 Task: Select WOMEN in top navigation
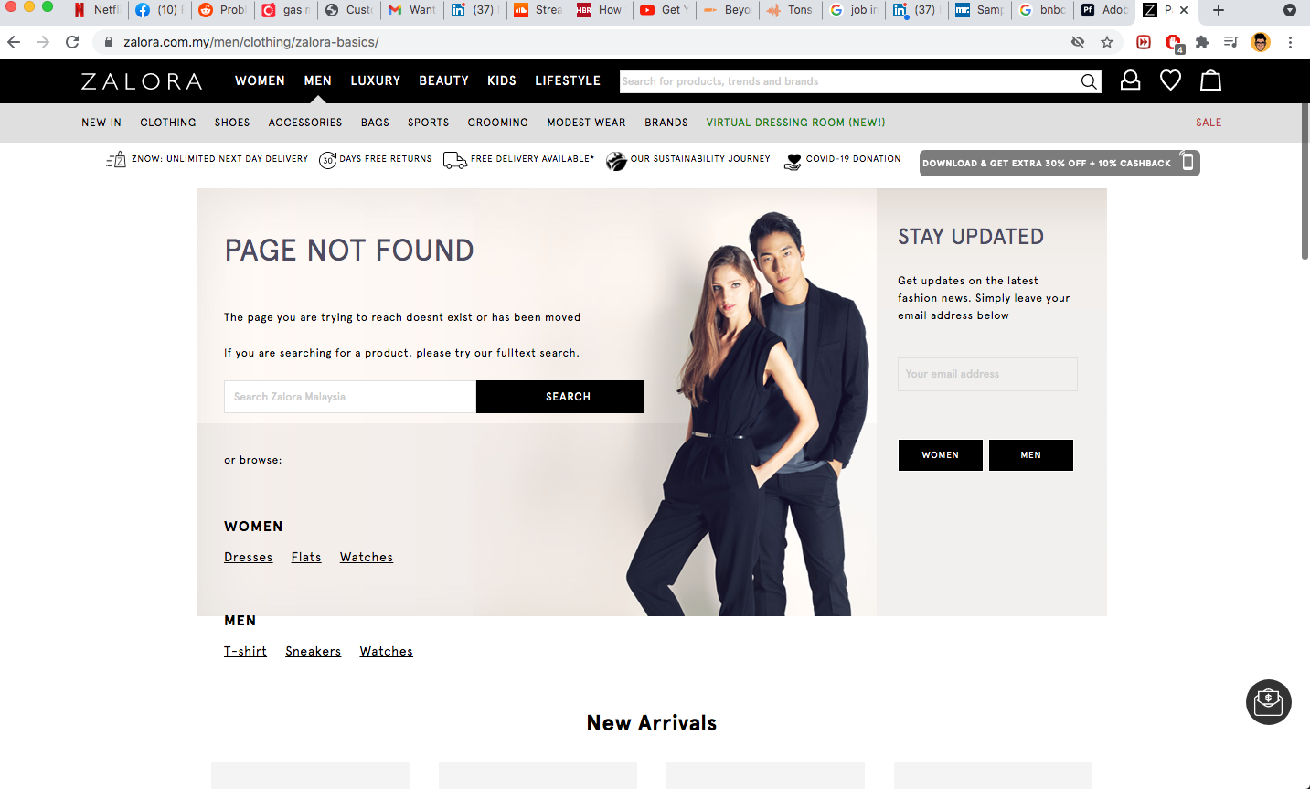(260, 80)
